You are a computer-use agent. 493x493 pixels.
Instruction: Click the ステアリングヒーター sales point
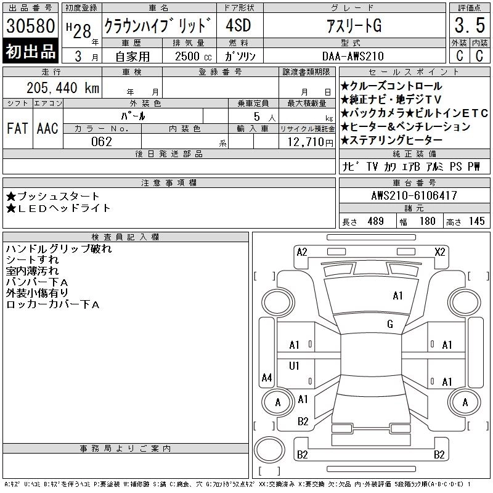coord(391,140)
